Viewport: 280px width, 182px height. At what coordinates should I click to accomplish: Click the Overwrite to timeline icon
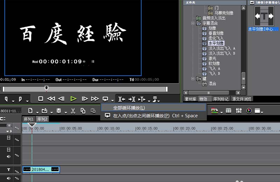pyautogui.click(x=132, y=99)
